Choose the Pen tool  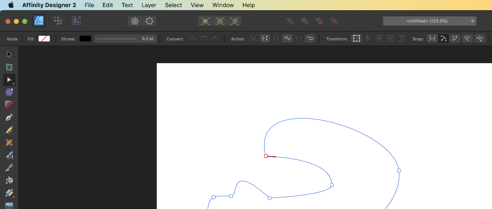click(x=9, y=117)
